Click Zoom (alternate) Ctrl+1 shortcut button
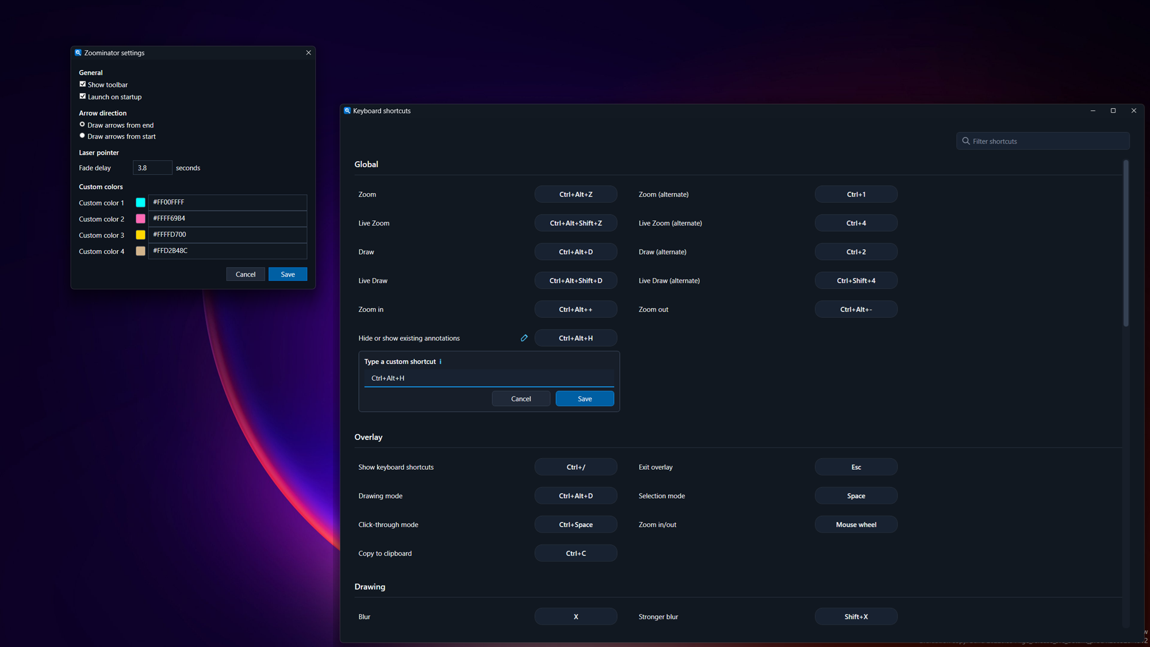The image size is (1150, 647). point(856,194)
